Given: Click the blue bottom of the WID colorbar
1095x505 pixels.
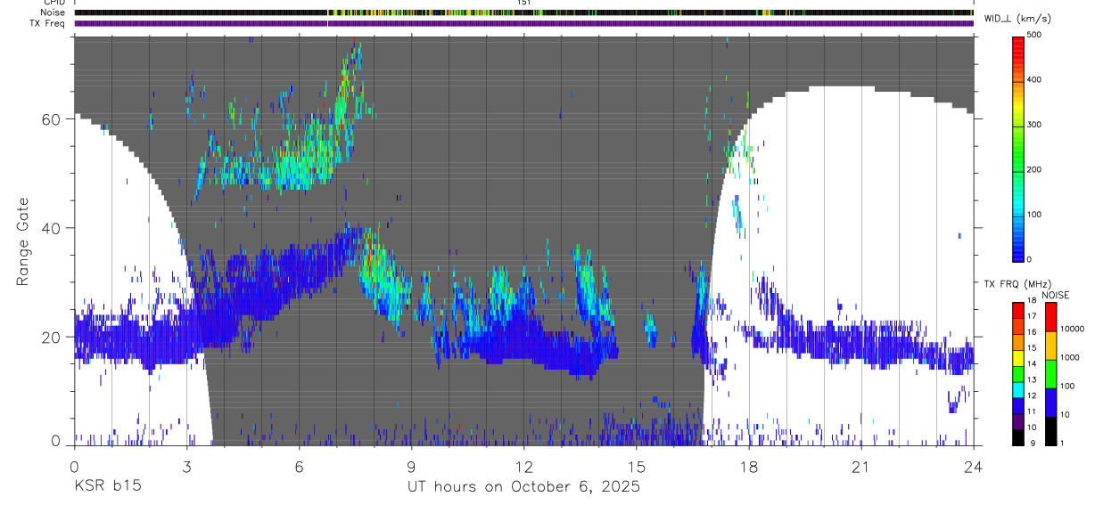Looking at the screenshot, I should tap(1017, 249).
